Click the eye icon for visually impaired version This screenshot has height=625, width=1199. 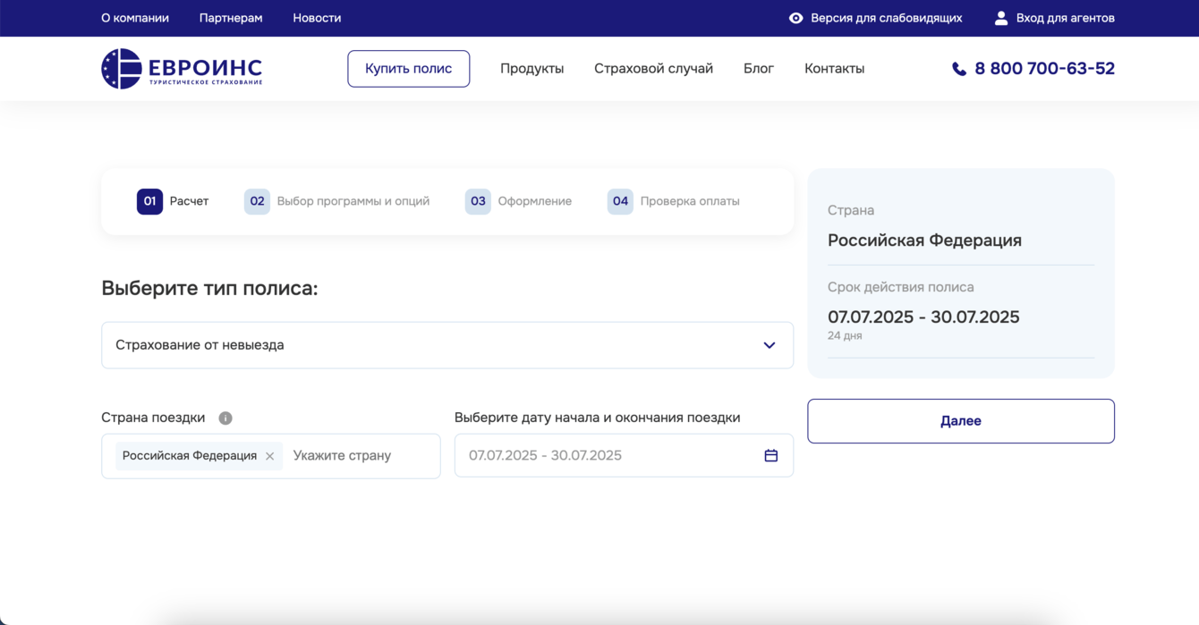click(x=795, y=18)
